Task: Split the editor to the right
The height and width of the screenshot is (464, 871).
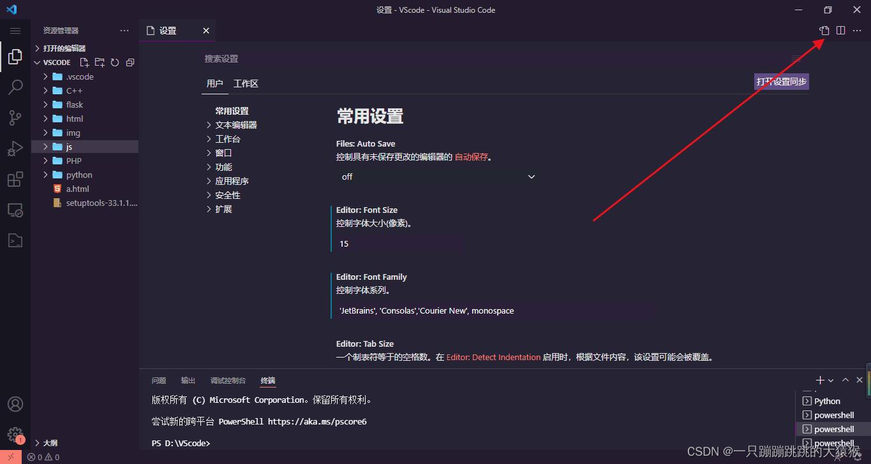Action: tap(841, 31)
